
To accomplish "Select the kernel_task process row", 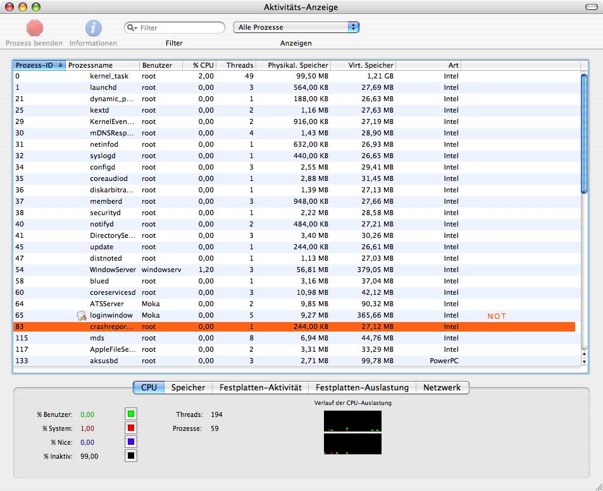I will (x=297, y=76).
